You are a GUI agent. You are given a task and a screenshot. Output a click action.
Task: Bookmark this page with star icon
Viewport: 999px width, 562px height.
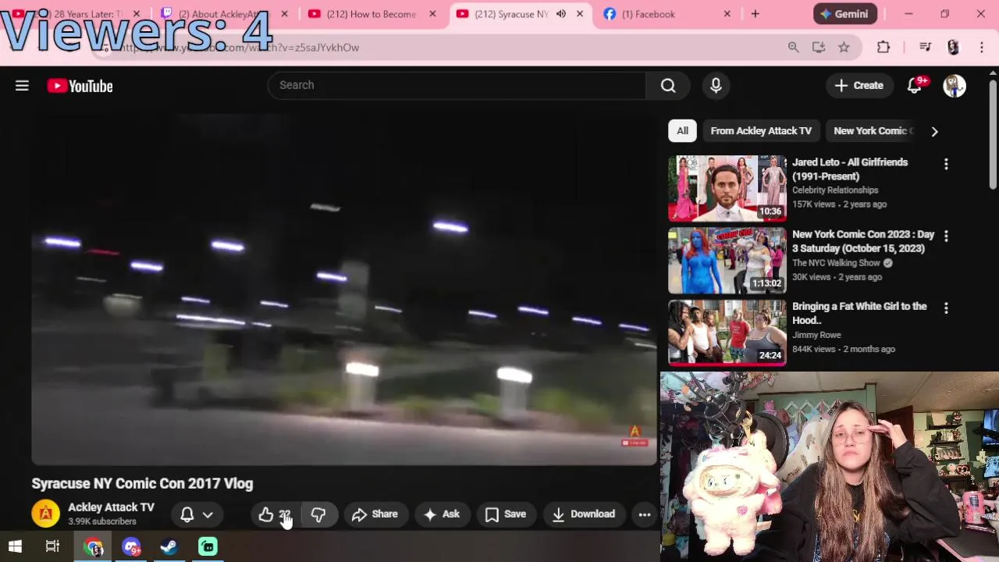click(x=844, y=48)
